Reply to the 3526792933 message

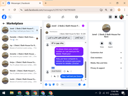pyautogui.click(x=68, y=71)
